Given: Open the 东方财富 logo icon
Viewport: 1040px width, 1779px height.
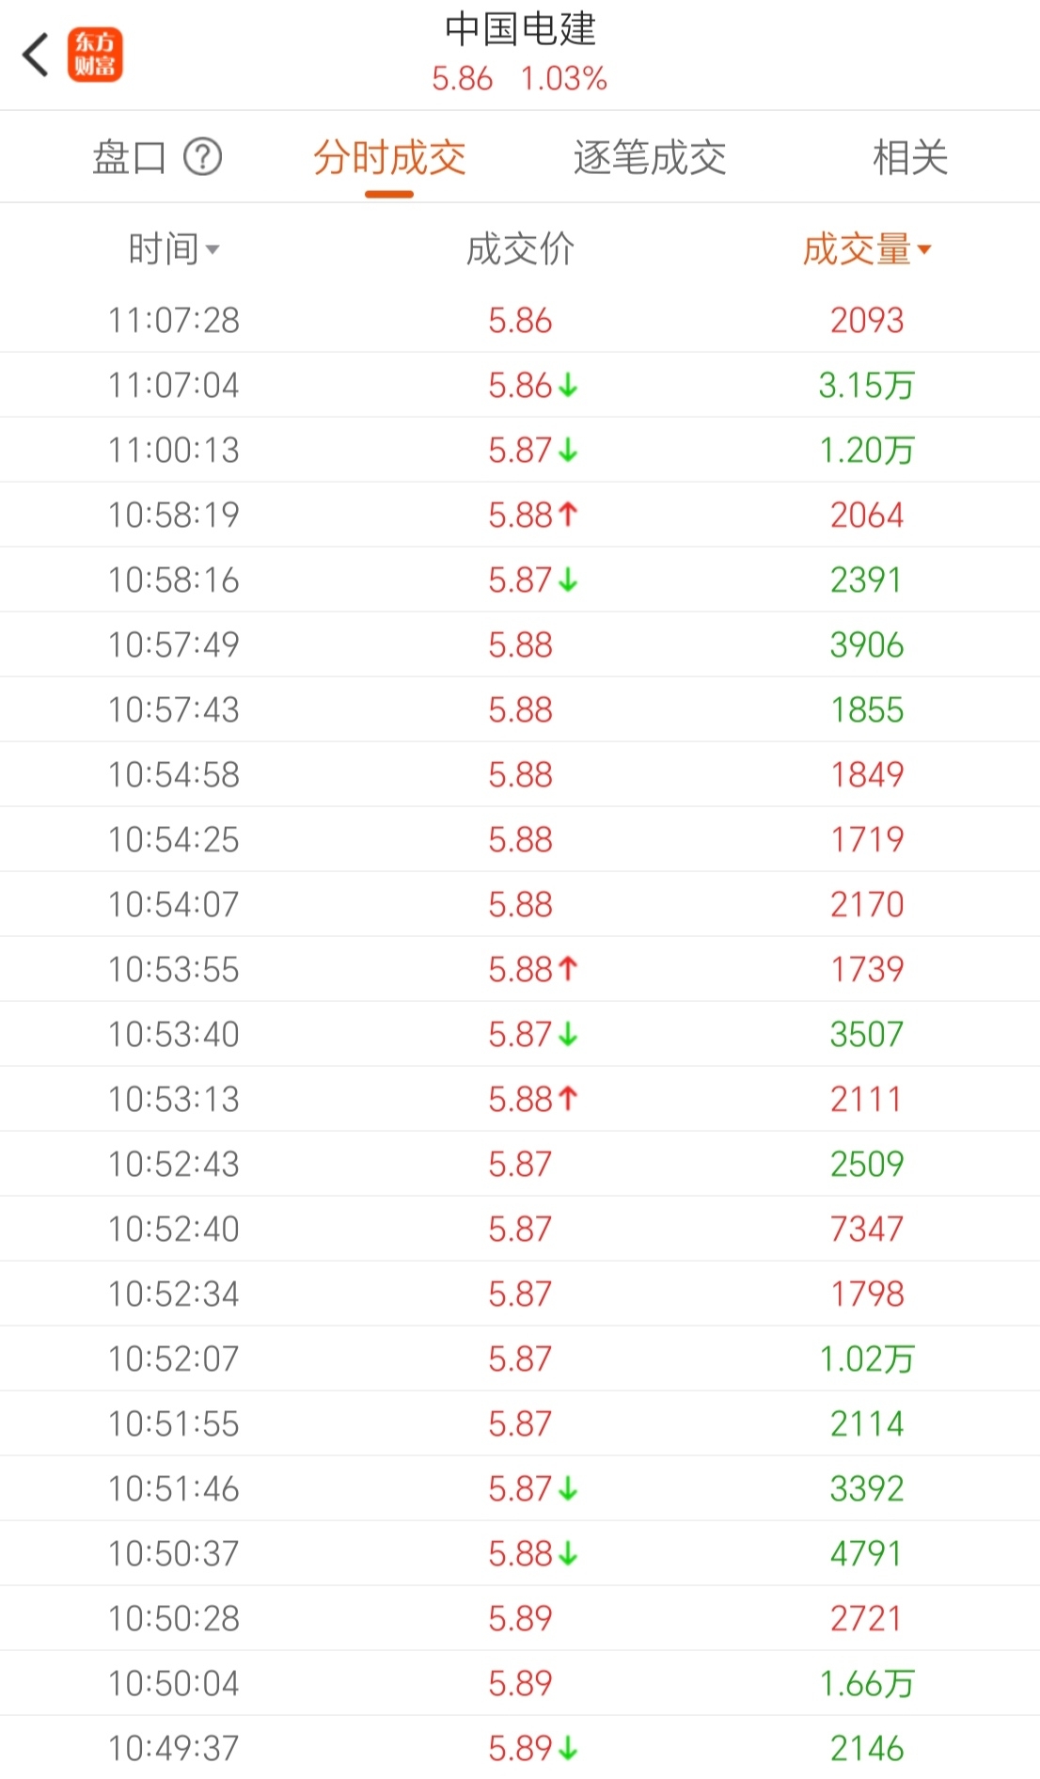Looking at the screenshot, I should (95, 55).
